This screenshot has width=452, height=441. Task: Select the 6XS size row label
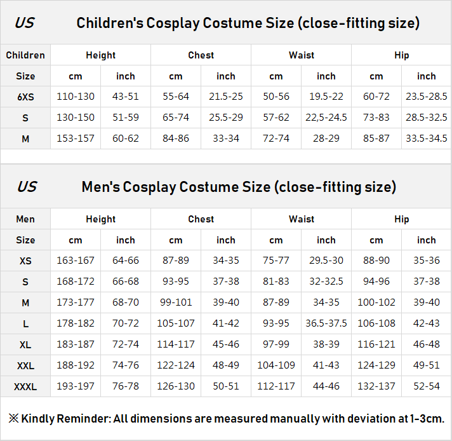25,97
